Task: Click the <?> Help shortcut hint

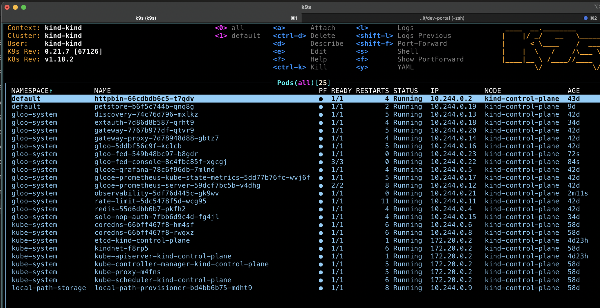Action: (300, 59)
